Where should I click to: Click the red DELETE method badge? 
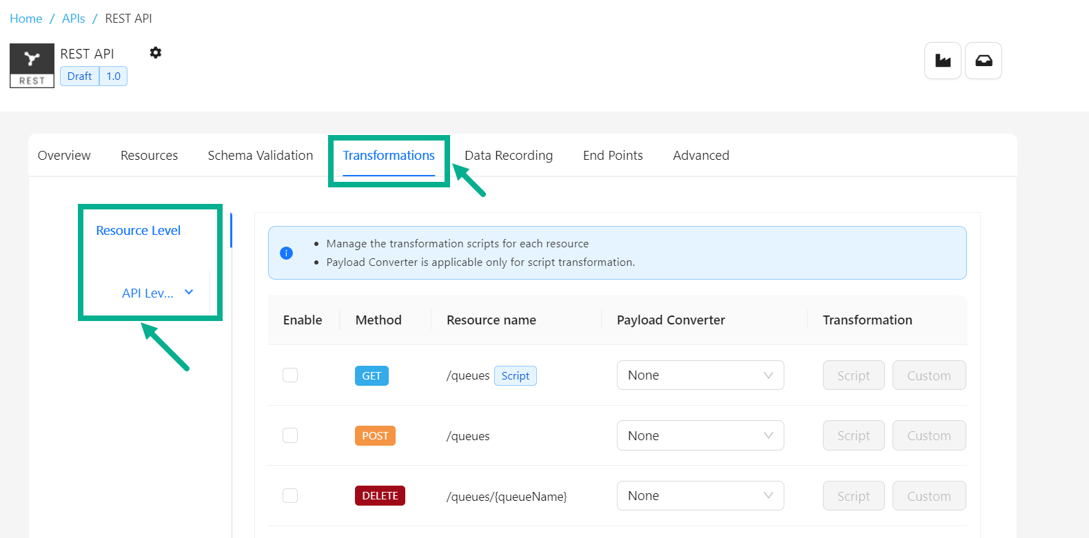pyautogui.click(x=380, y=496)
